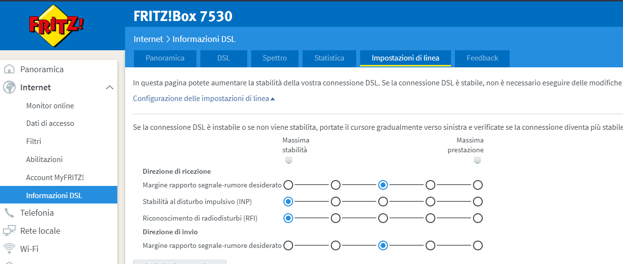Collapse the Internet menu chevron
623x264 pixels.
tap(109, 87)
